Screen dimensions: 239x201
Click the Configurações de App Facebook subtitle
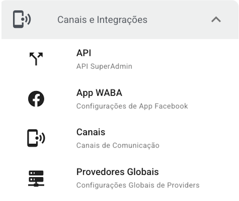click(132, 106)
